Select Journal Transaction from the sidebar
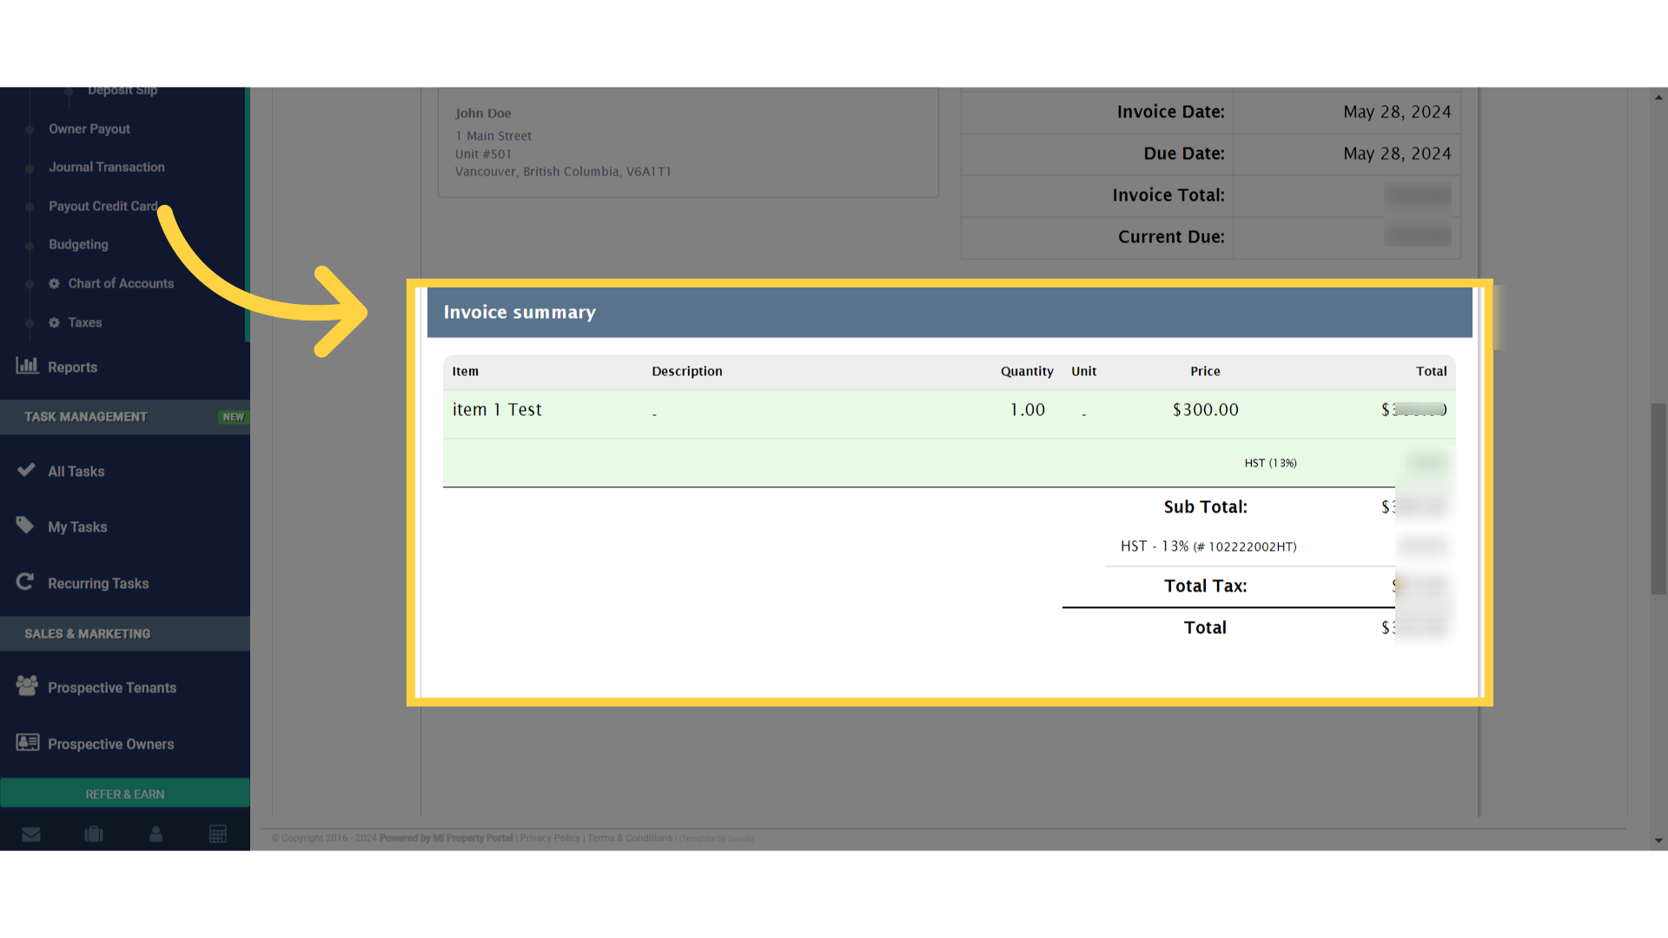 [106, 167]
